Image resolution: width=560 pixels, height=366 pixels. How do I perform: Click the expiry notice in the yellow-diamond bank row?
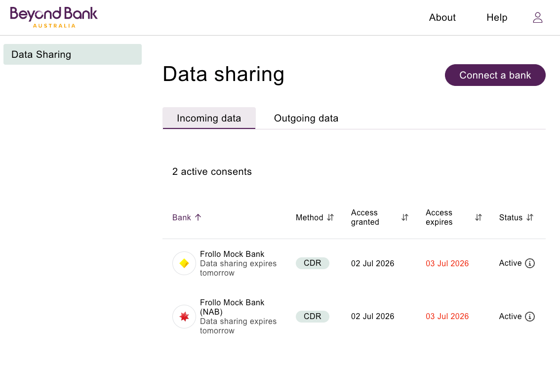tap(238, 268)
